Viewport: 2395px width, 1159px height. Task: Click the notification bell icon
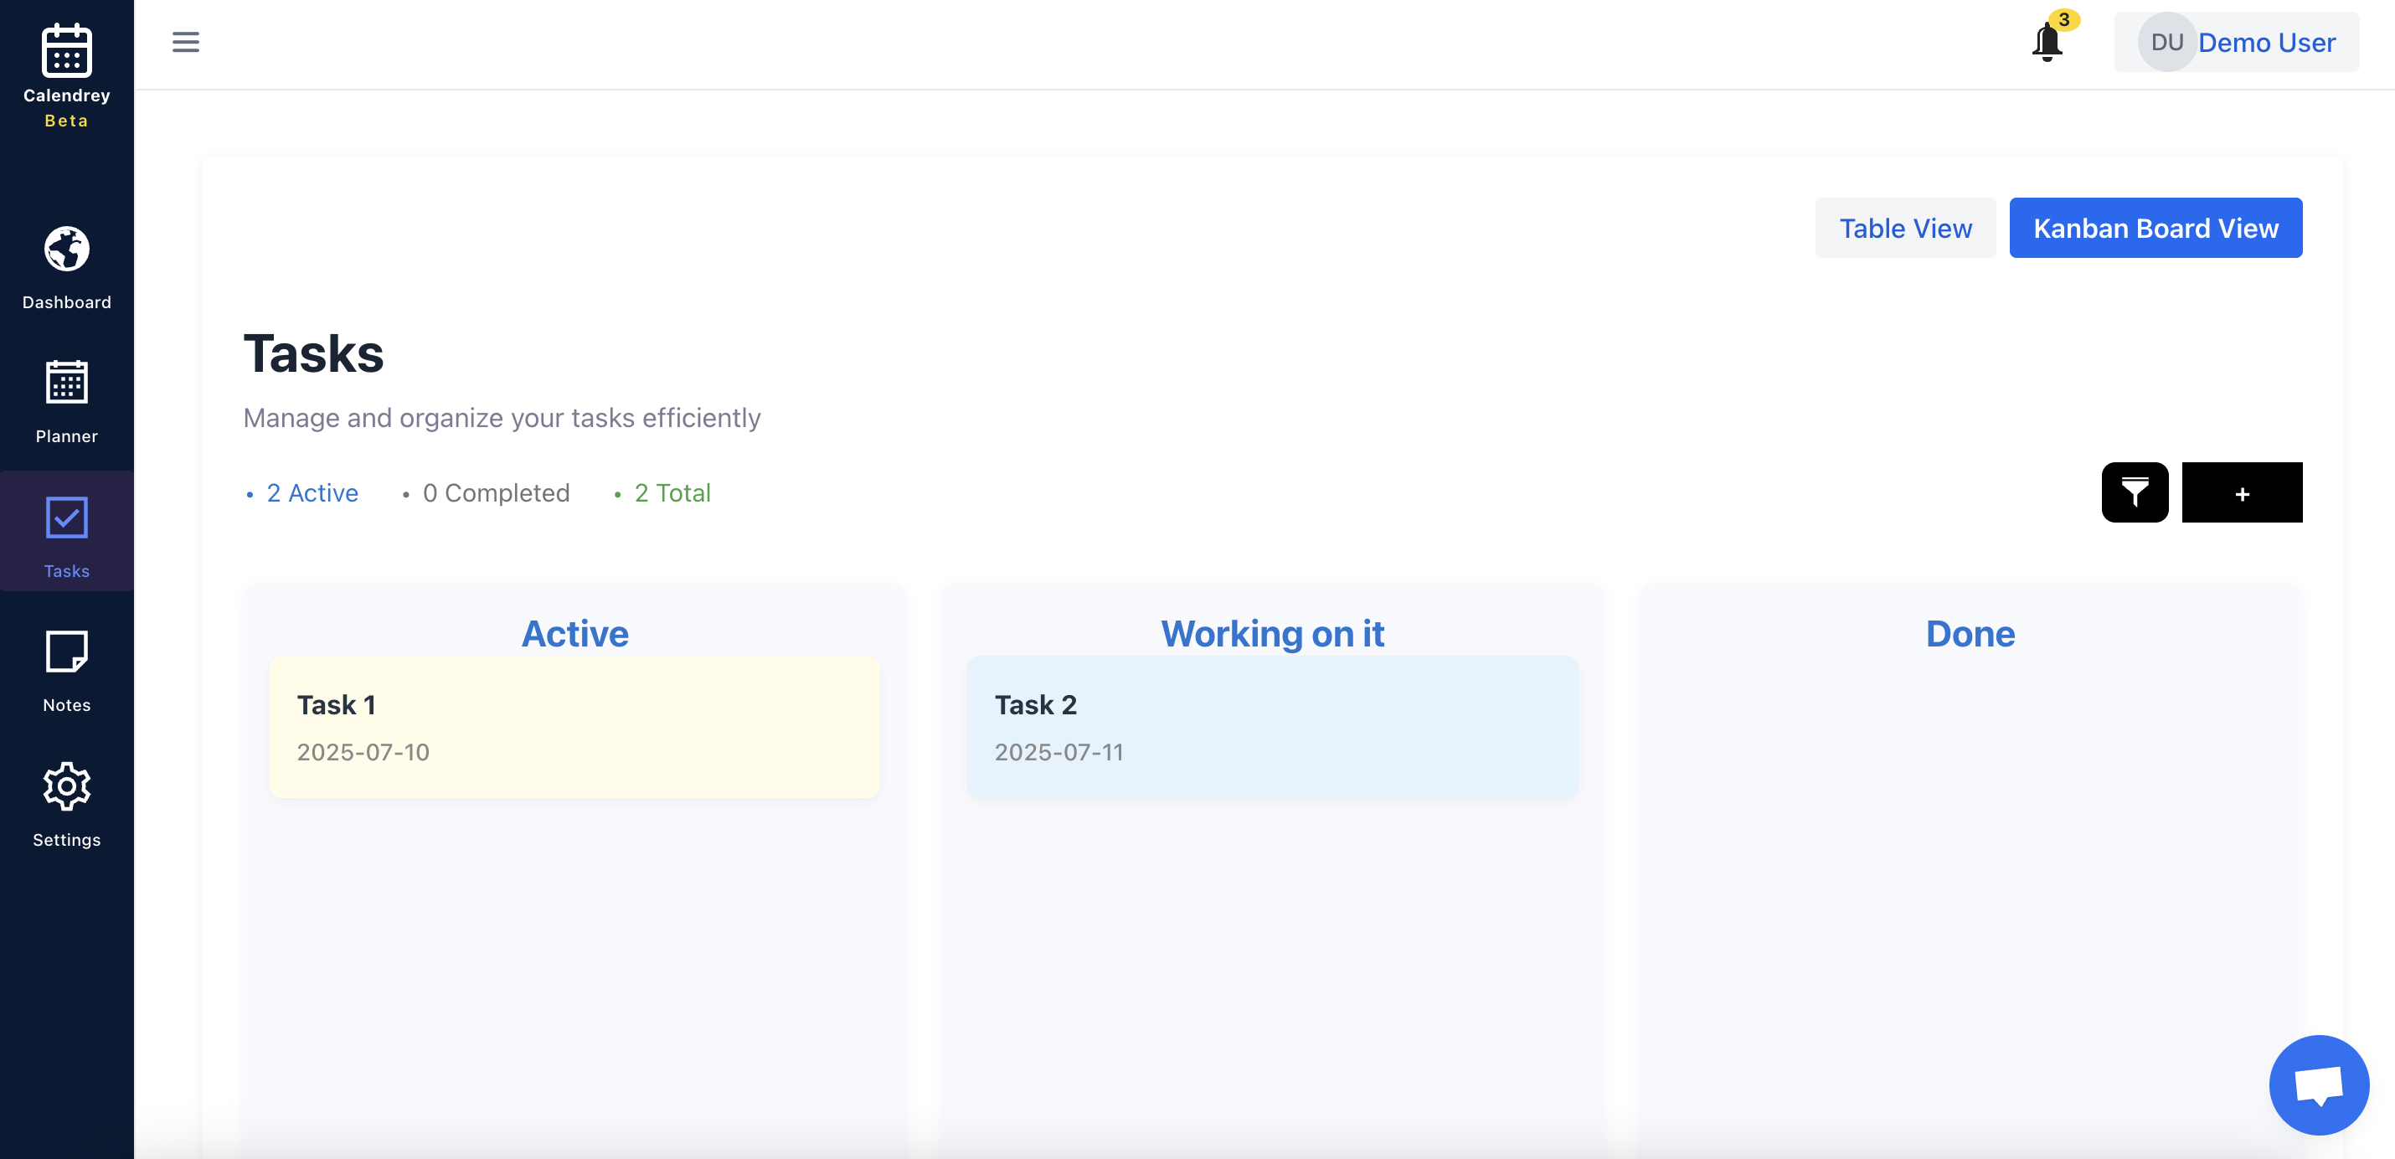click(x=2047, y=43)
